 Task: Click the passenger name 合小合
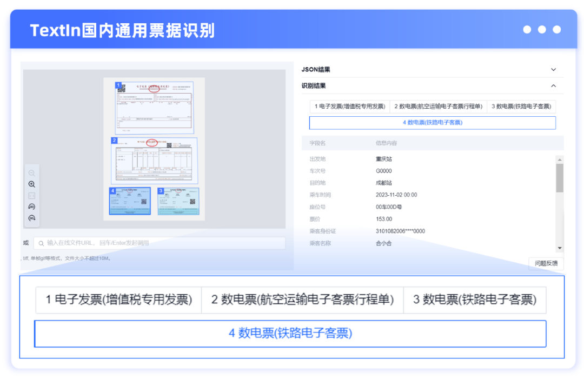coord(383,243)
